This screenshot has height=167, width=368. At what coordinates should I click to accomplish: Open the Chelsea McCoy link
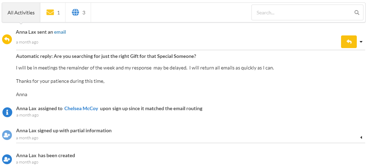tap(81, 108)
